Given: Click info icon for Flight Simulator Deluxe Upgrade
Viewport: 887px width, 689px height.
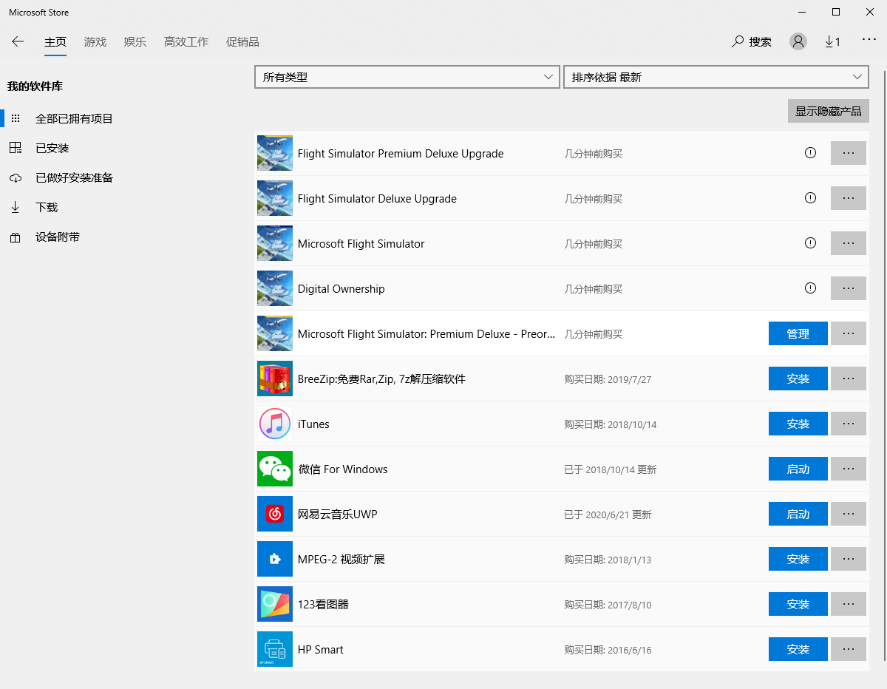Looking at the screenshot, I should click(811, 198).
